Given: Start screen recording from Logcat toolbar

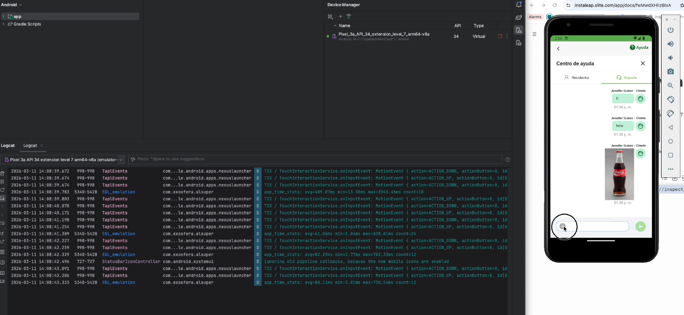Looking at the screenshot, I should 3,281.
